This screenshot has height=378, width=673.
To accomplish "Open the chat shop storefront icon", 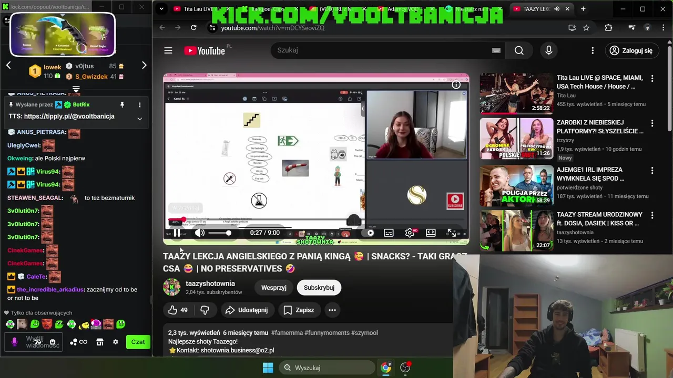I will pyautogui.click(x=100, y=342).
